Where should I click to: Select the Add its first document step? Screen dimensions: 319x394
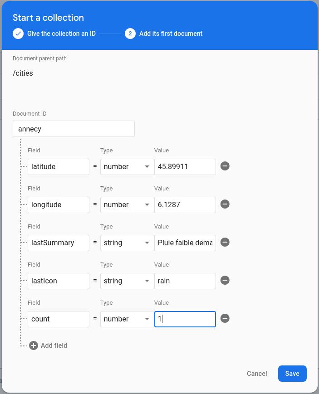(171, 34)
